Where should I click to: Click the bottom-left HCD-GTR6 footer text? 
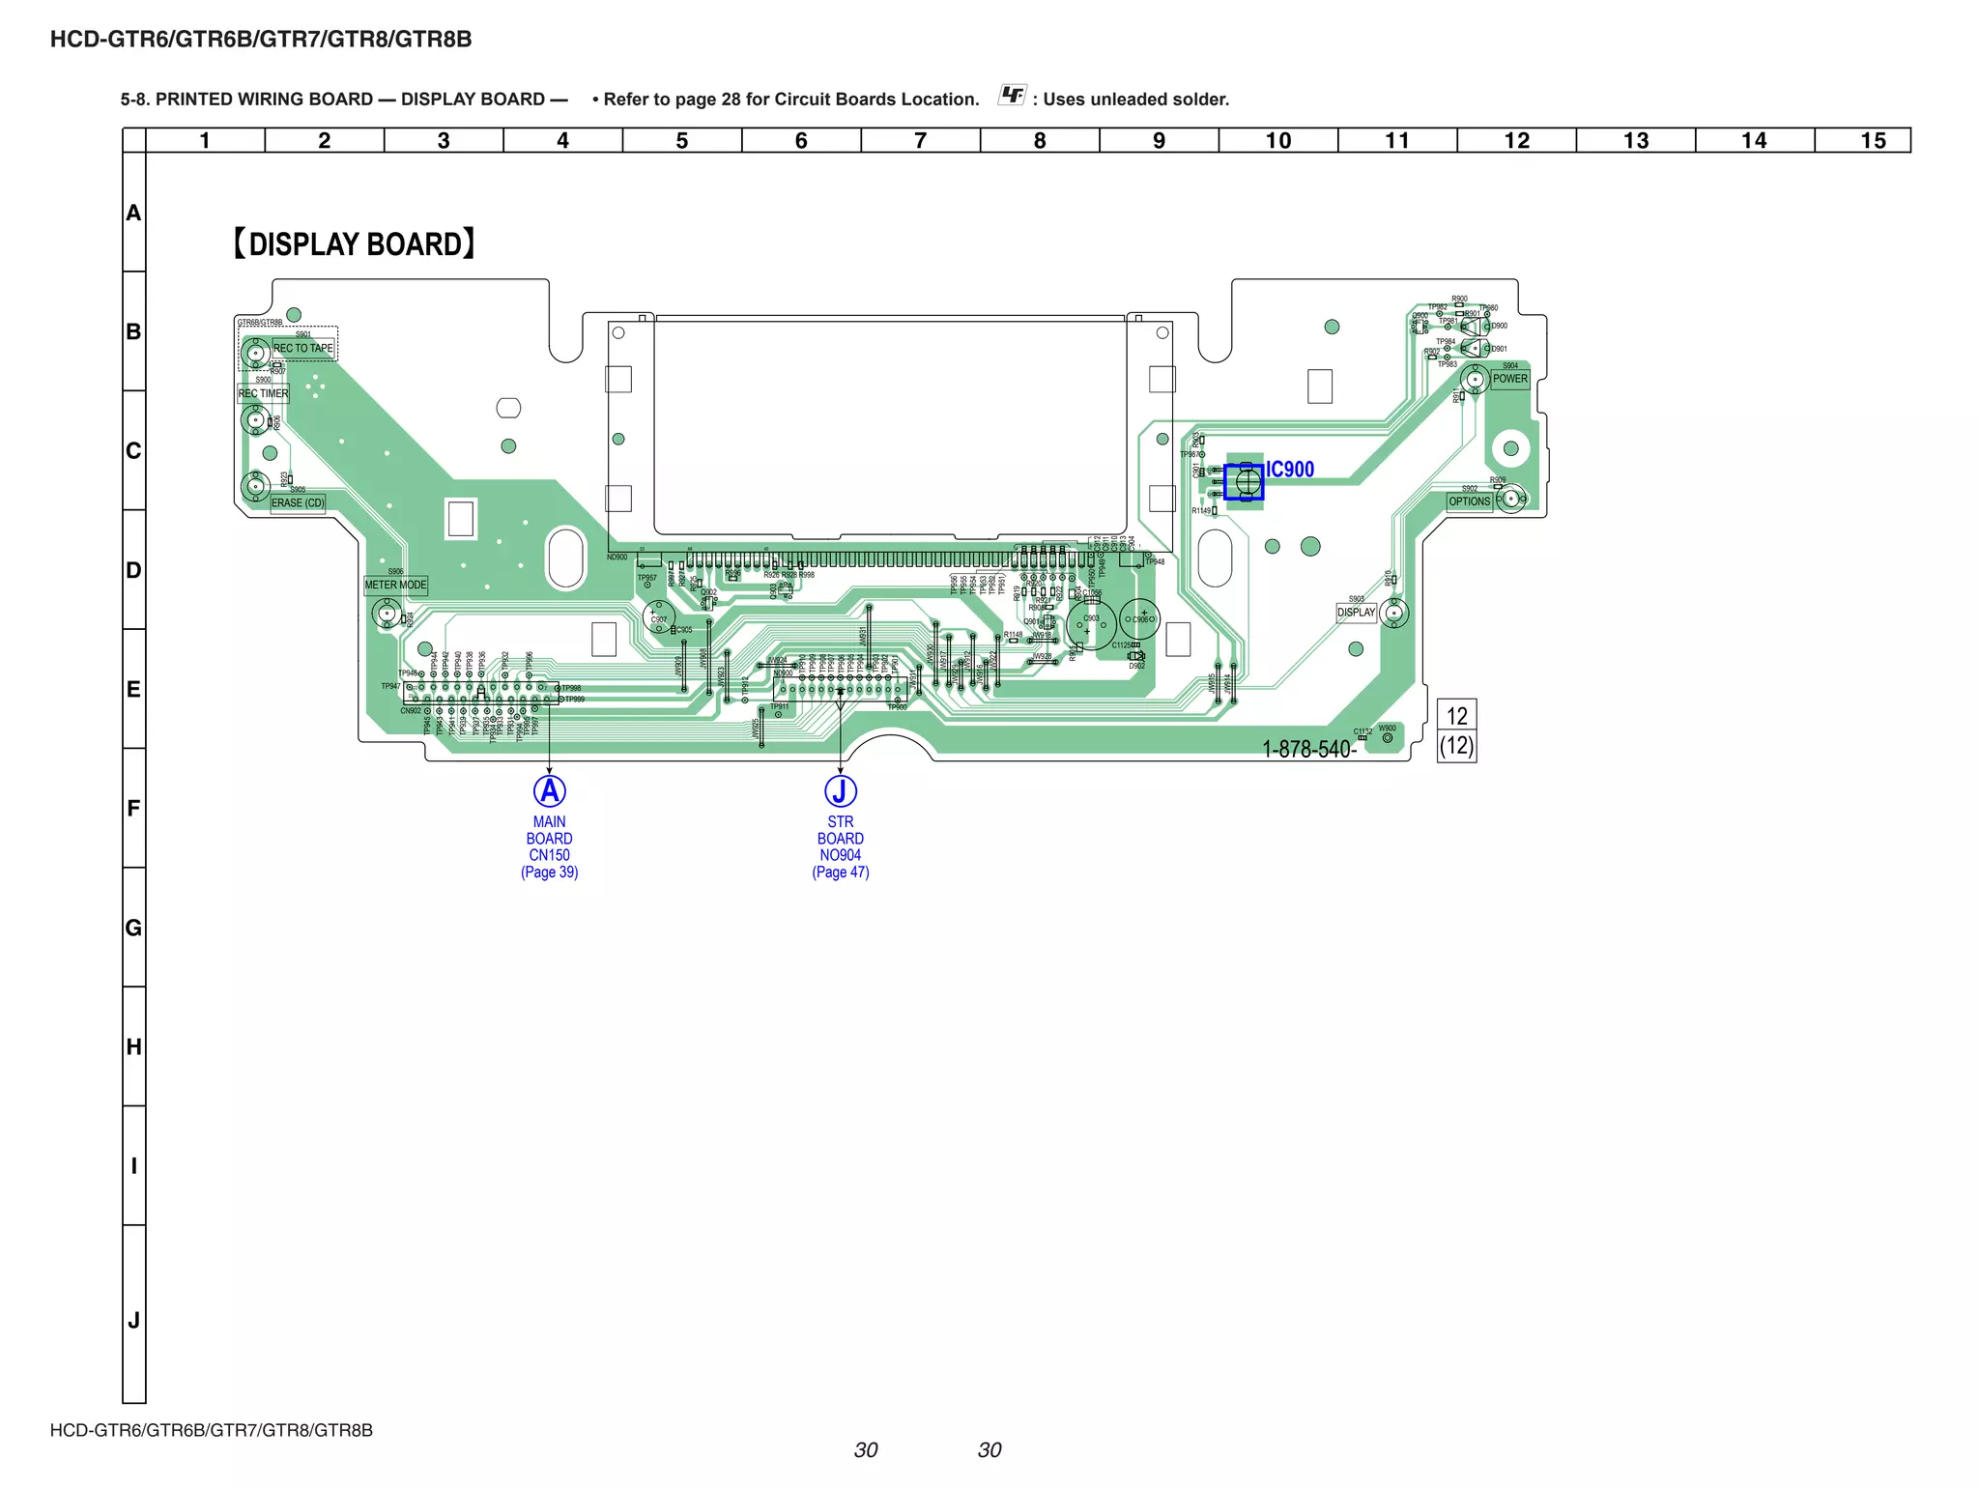pyautogui.click(x=211, y=1430)
